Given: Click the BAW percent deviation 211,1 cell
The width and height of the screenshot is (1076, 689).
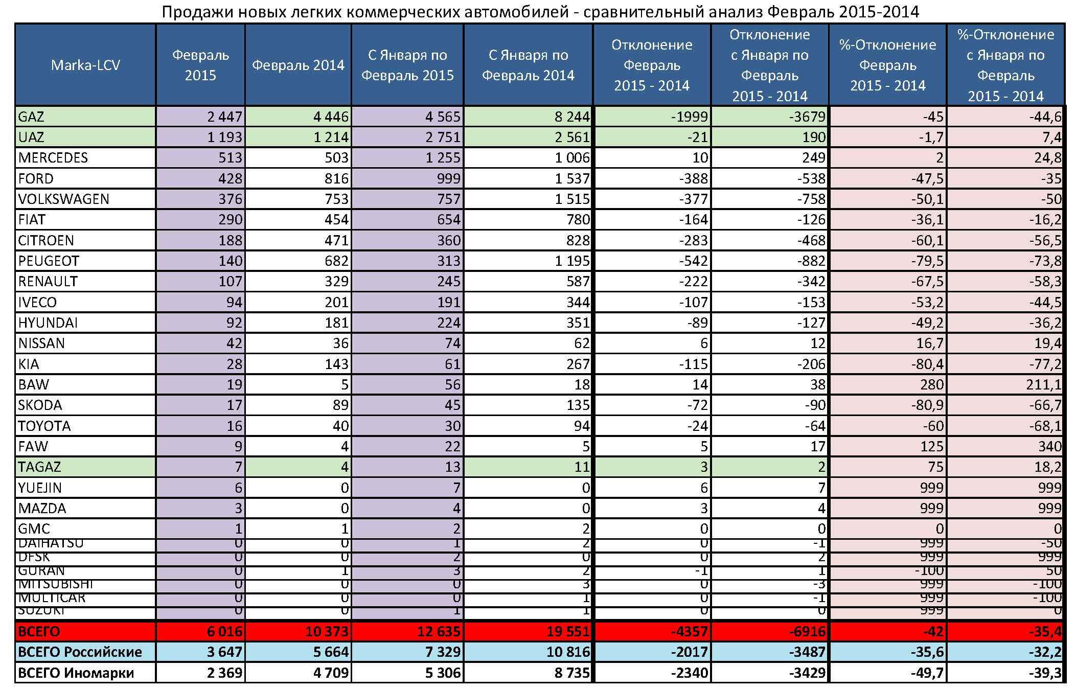Looking at the screenshot, I should pos(1005,384).
